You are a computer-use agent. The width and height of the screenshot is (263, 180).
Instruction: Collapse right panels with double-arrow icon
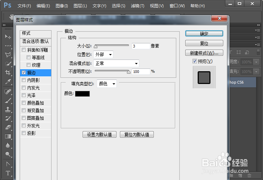pyautogui.click(x=259, y=25)
